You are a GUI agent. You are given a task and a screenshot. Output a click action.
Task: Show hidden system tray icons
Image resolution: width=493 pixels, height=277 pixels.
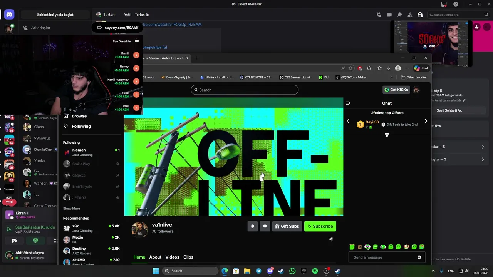[x=433, y=271]
